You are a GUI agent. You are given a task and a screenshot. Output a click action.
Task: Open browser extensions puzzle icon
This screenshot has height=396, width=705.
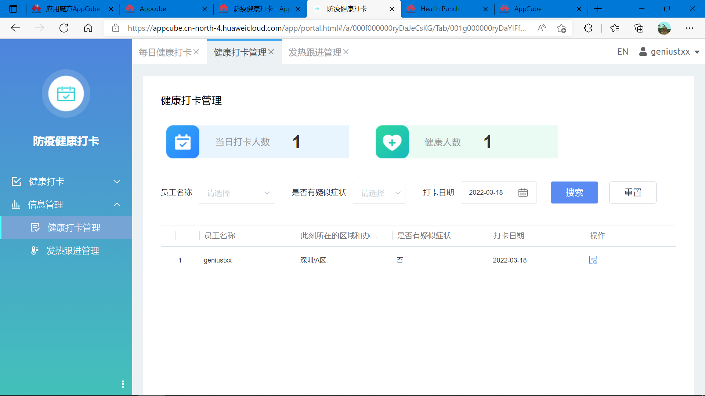pyautogui.click(x=588, y=28)
